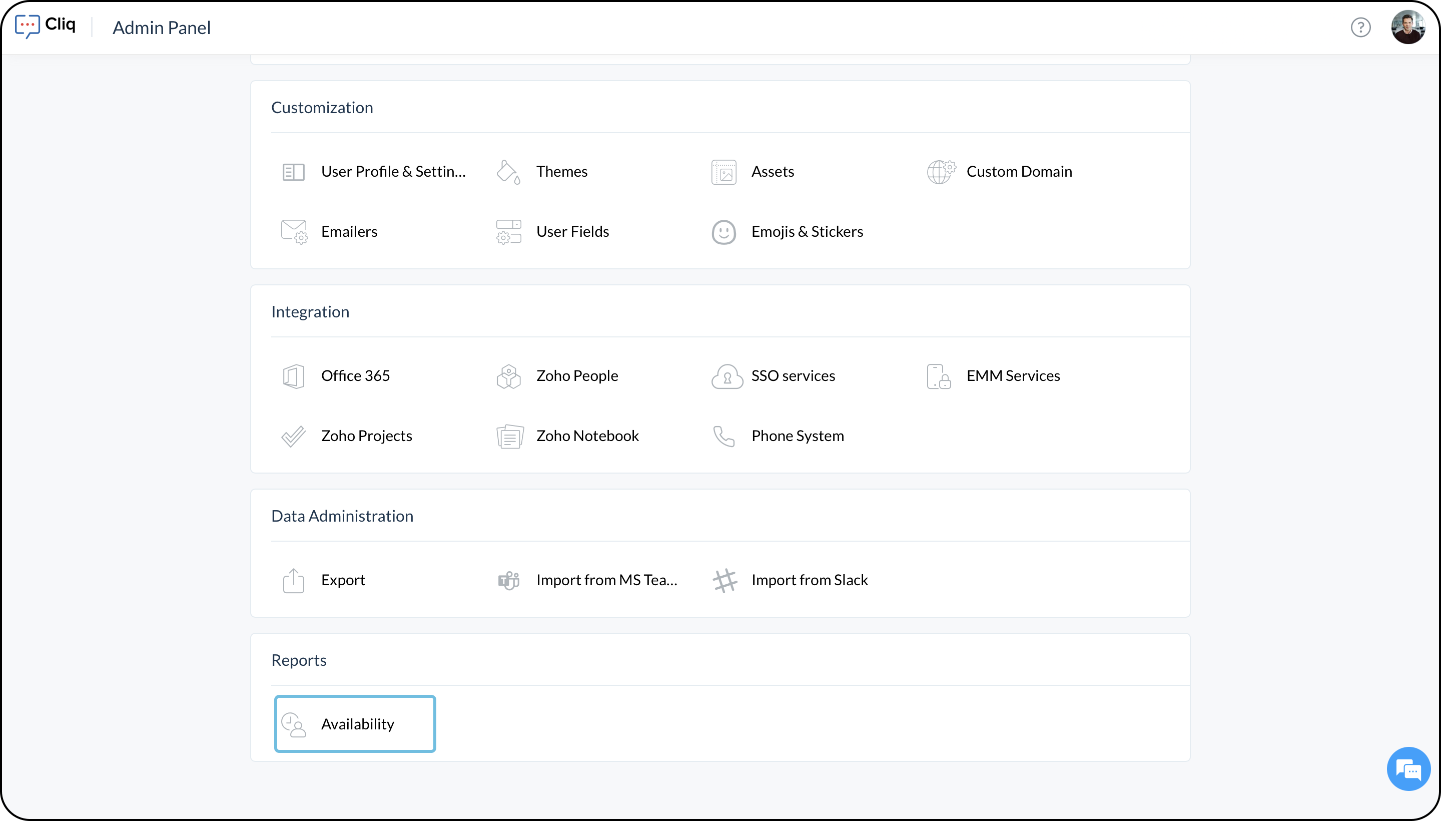Open Zoho People integration
The height and width of the screenshot is (821, 1441).
coord(576,376)
